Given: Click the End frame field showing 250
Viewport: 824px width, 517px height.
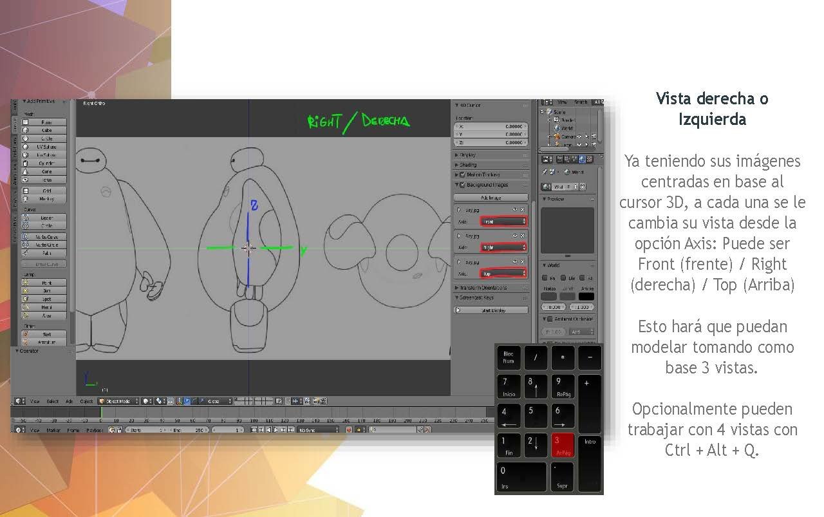Looking at the screenshot, I should coord(187,429).
